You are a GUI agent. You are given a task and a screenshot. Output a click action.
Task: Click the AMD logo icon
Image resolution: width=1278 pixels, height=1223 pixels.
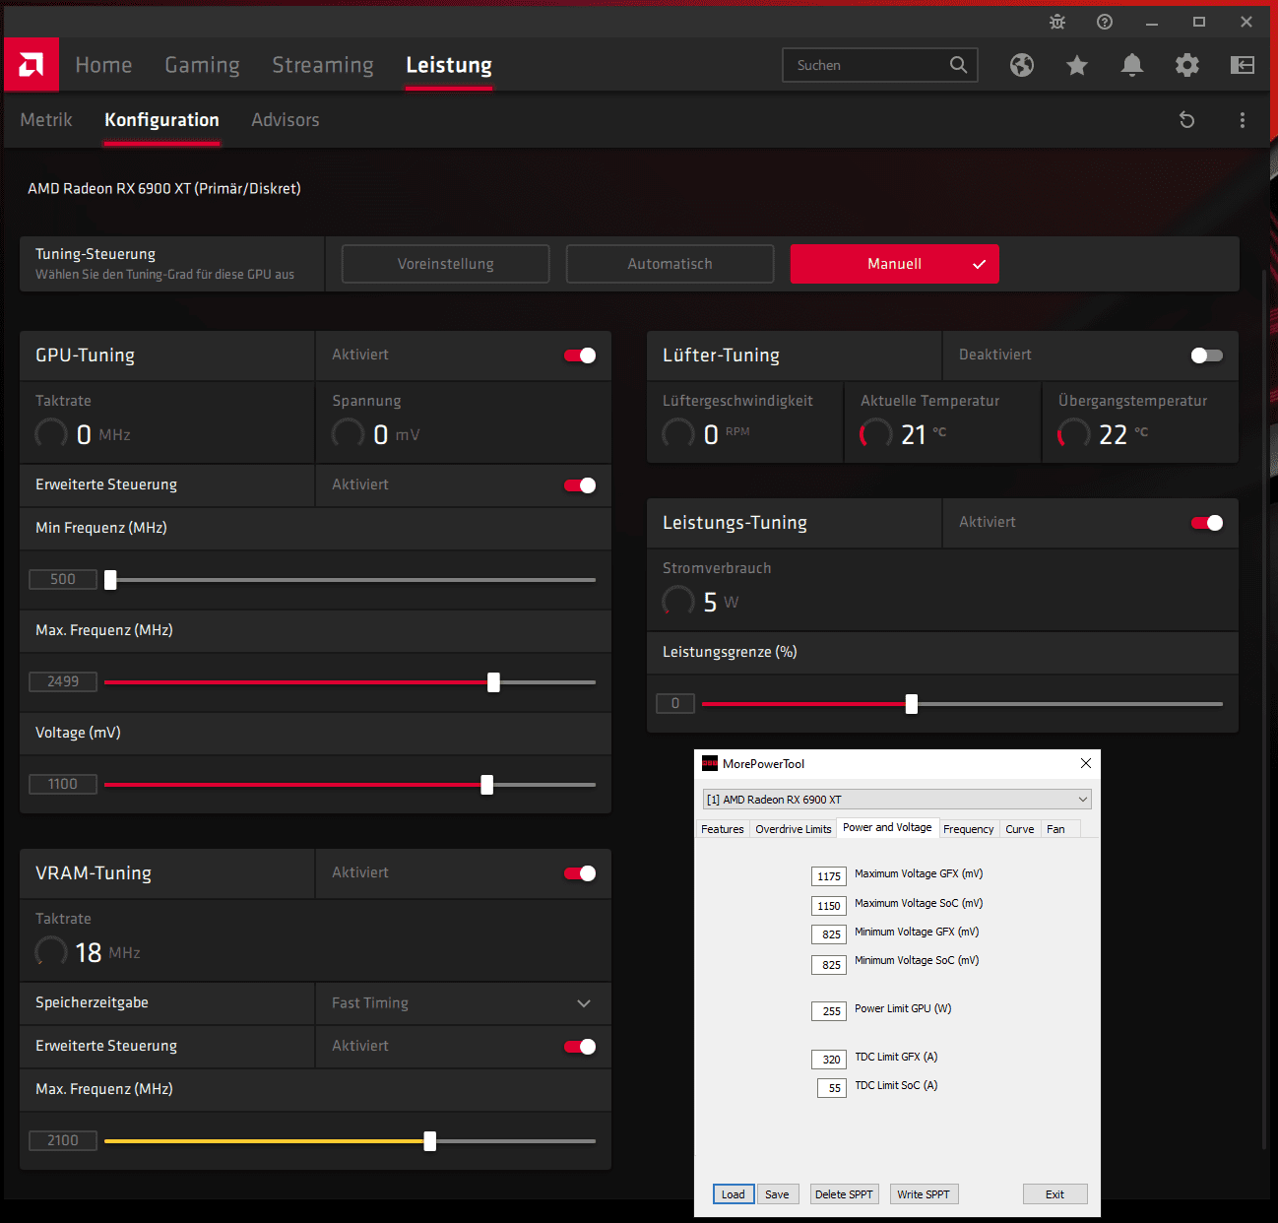coord(32,65)
